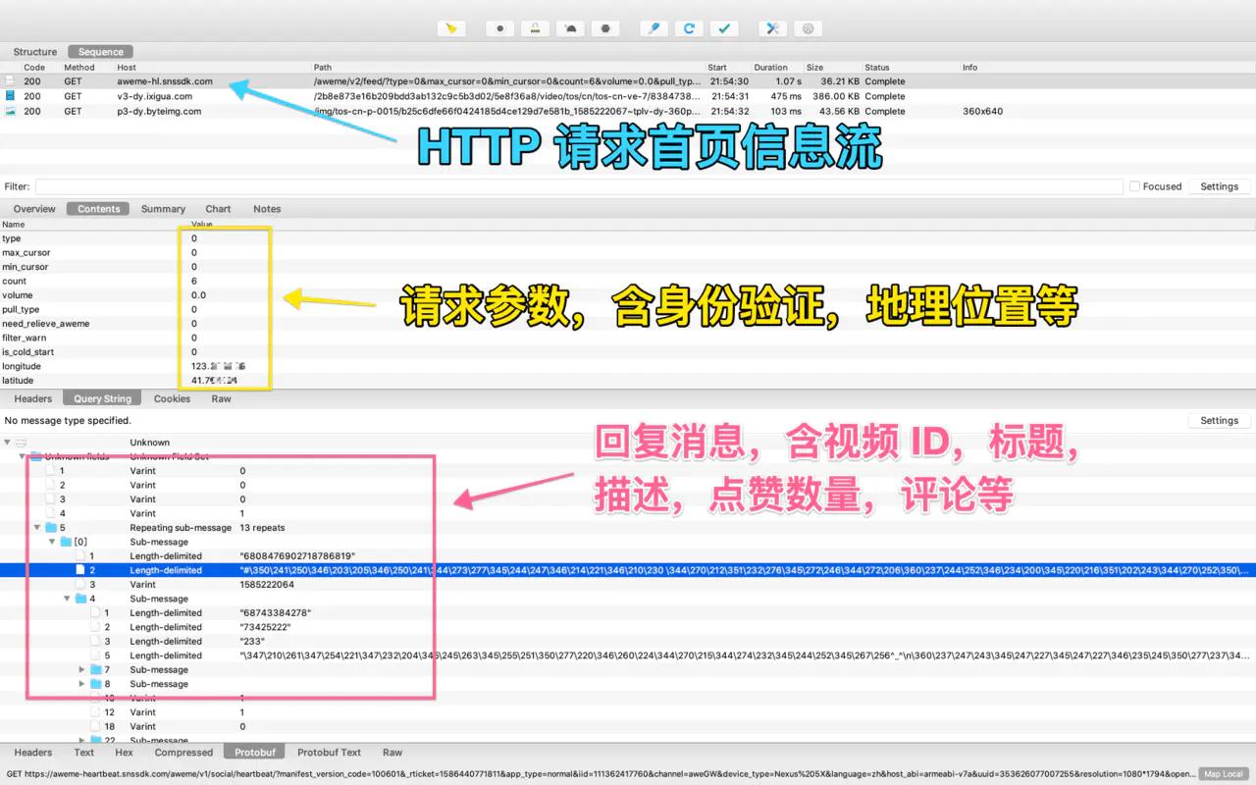Select the aweme-hl.snssdk.com request row
The image size is (1256, 785).
click(628, 81)
